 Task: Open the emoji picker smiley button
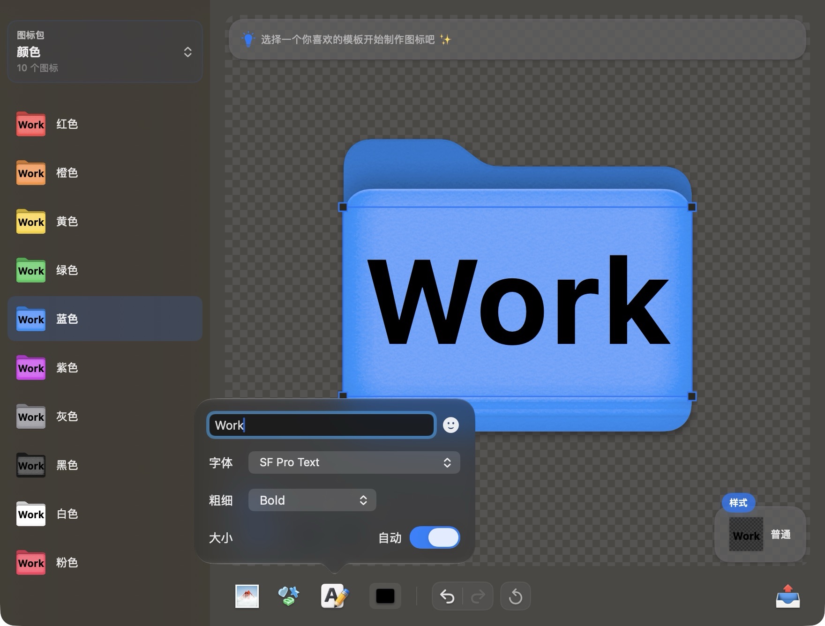(x=451, y=425)
